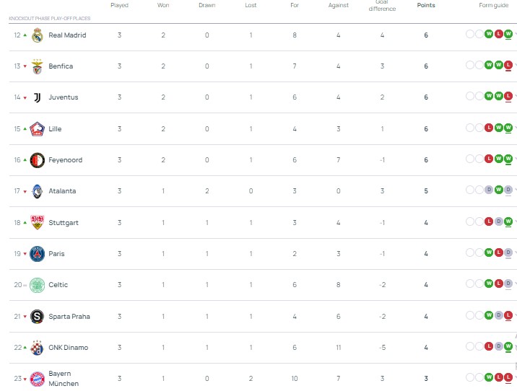Click the Benfica club crest
517x391 pixels.
[38, 66]
